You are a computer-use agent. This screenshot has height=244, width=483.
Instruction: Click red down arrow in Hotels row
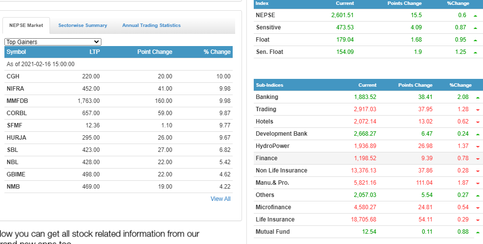[478, 122]
